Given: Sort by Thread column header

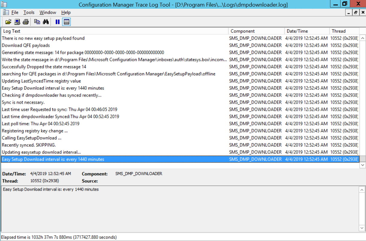Looking at the screenshot, I should click(x=344, y=31).
